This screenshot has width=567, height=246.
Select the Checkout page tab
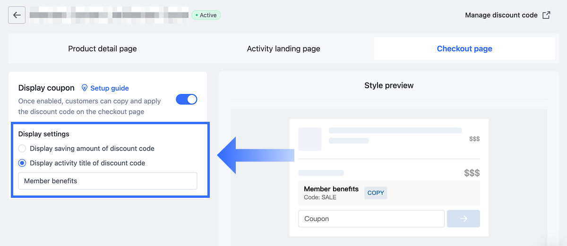click(x=464, y=49)
